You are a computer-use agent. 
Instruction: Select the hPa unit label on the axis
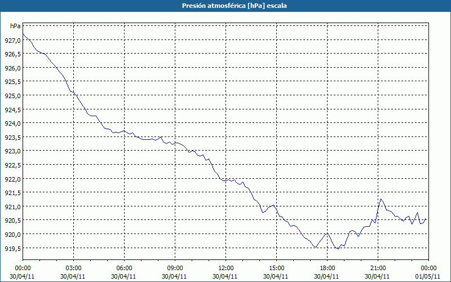coord(15,26)
